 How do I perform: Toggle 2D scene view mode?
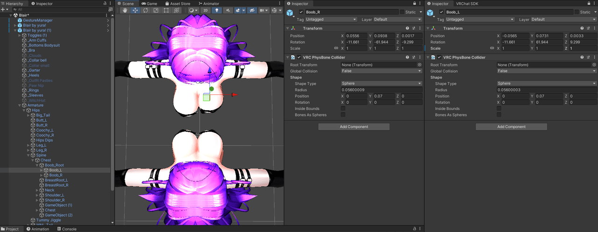pyautogui.click(x=206, y=10)
